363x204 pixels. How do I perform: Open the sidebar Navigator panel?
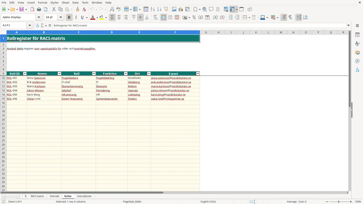tap(357, 61)
